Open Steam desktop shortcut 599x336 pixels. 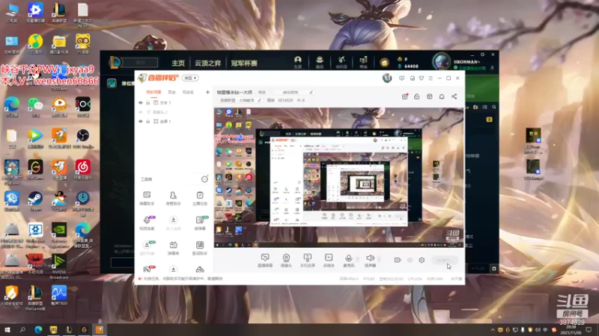coord(35,202)
